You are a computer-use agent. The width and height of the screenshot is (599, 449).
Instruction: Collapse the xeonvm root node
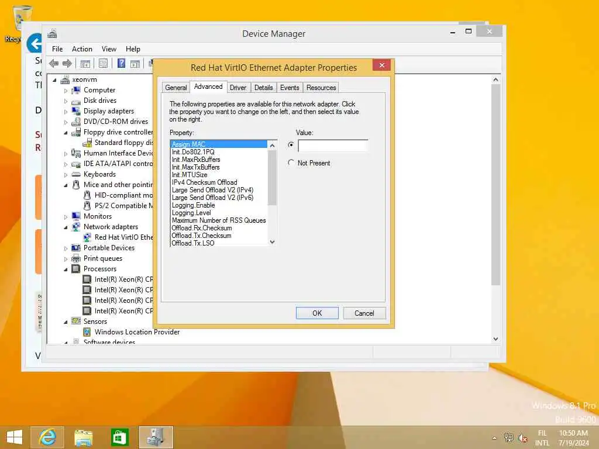click(54, 80)
